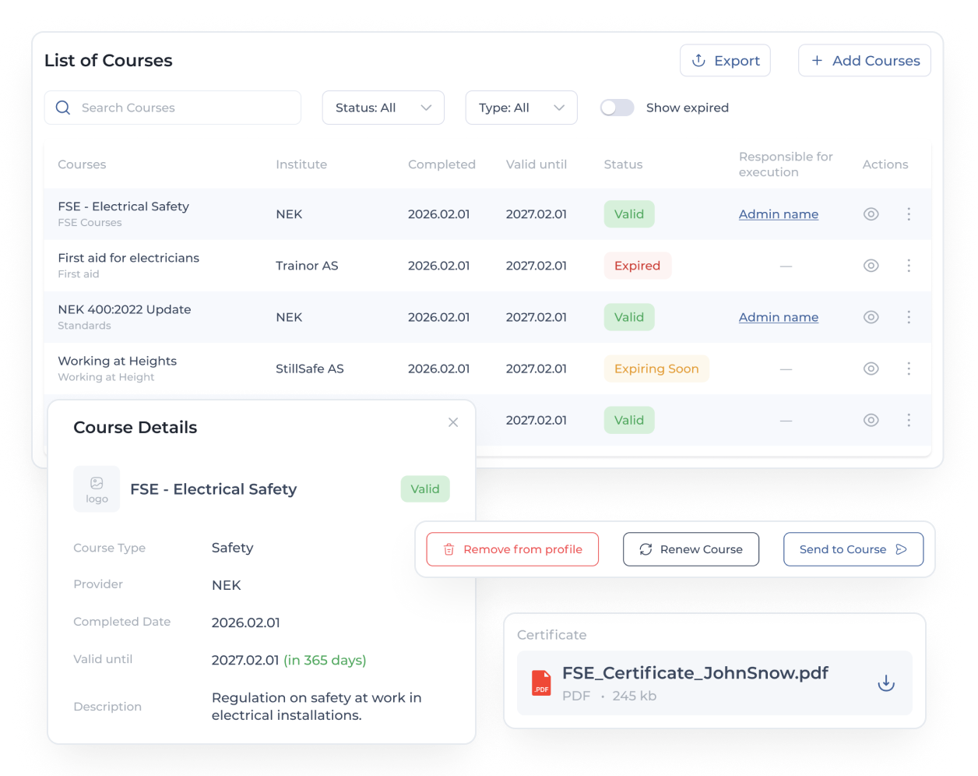Viewport: 978px width, 776px height.
Task: Close the Course Details panel
Action: click(453, 422)
